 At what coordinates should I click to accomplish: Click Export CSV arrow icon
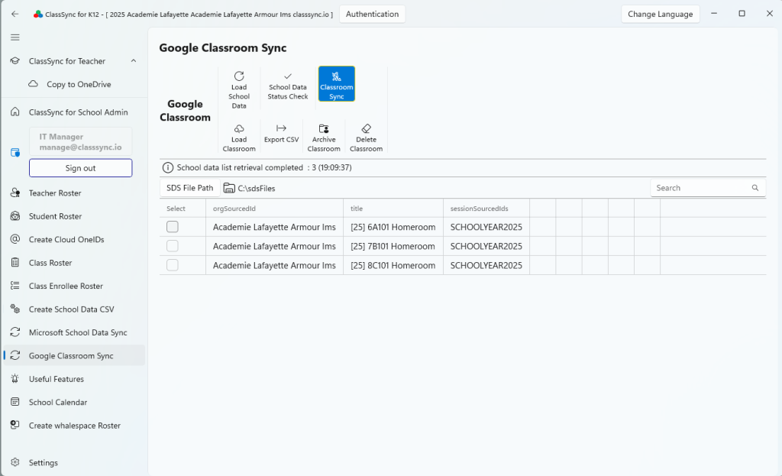coord(281,128)
